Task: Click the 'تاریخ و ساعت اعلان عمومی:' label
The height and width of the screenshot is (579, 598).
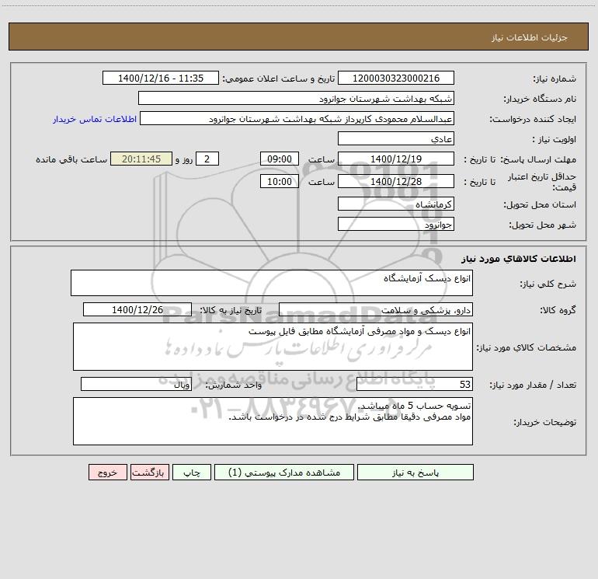Action: pyautogui.click(x=279, y=78)
